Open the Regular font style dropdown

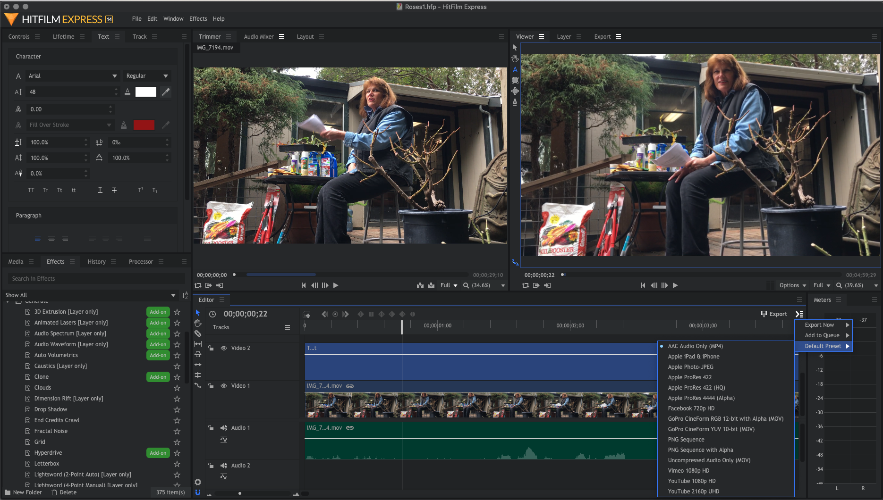147,76
